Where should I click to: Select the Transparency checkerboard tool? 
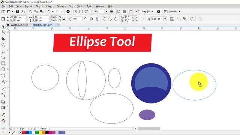click(3, 108)
